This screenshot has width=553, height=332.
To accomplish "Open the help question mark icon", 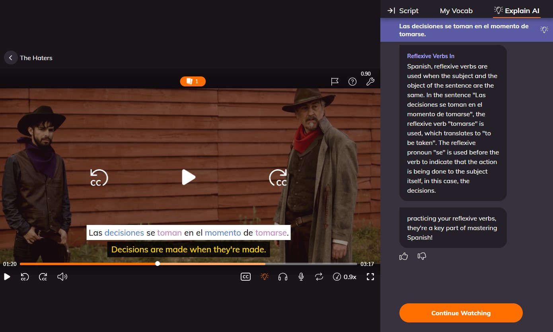I will click(x=352, y=82).
